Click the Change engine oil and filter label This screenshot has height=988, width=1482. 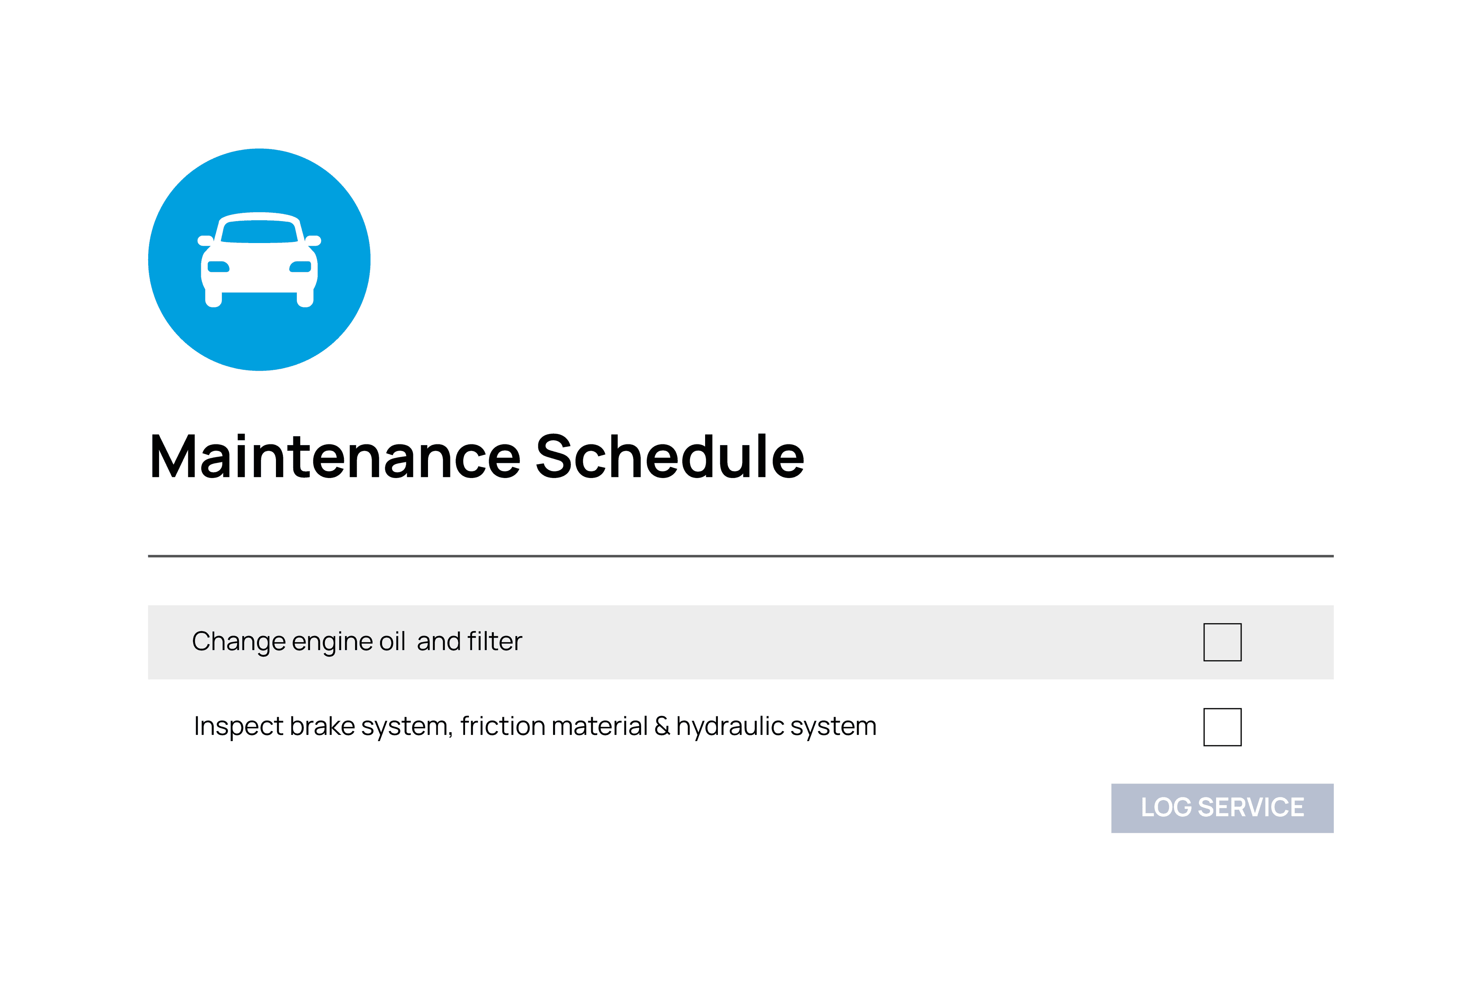[x=357, y=642]
